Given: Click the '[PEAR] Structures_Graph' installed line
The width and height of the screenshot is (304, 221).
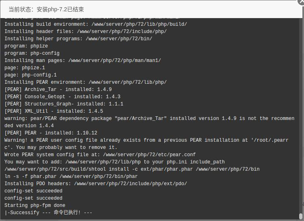Looking at the screenshot, I should [x=64, y=104].
